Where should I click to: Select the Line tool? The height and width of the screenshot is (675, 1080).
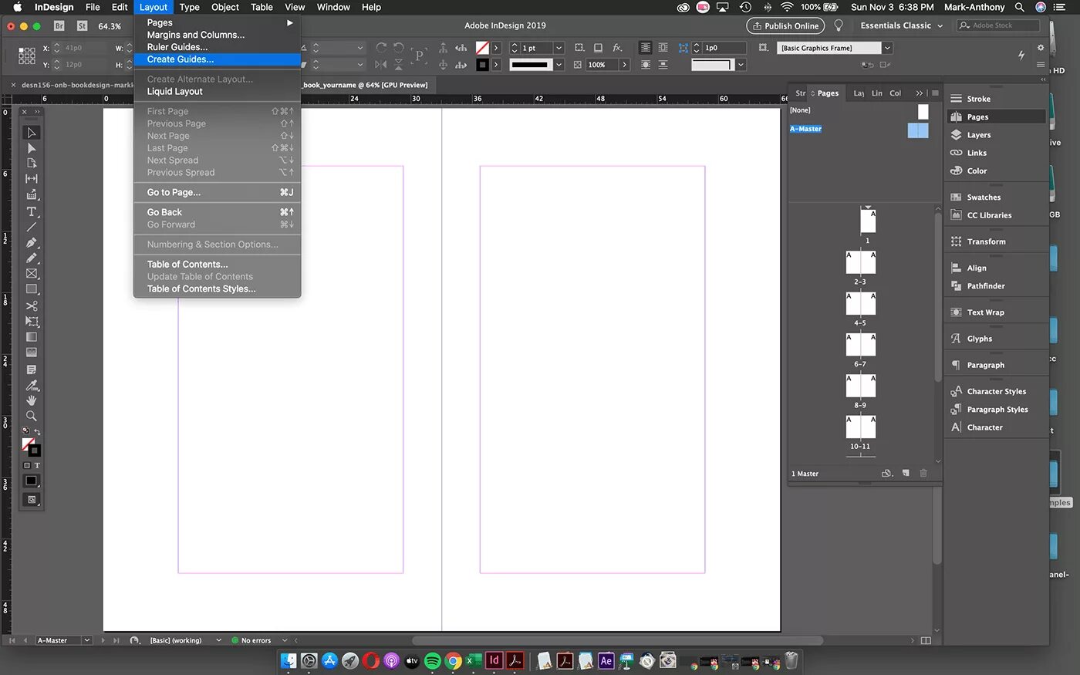point(32,227)
